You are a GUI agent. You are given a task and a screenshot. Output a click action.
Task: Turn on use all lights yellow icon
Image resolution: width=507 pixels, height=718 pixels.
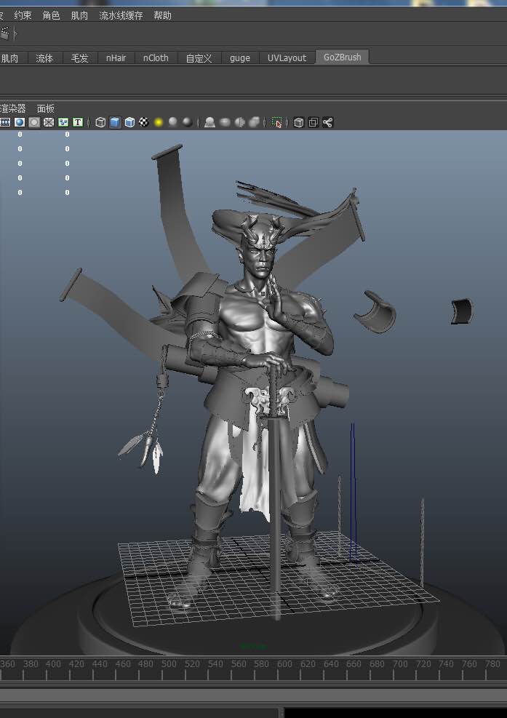159,122
